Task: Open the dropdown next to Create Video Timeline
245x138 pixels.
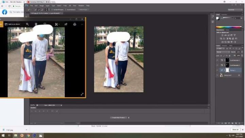Action: (x=129, y=118)
